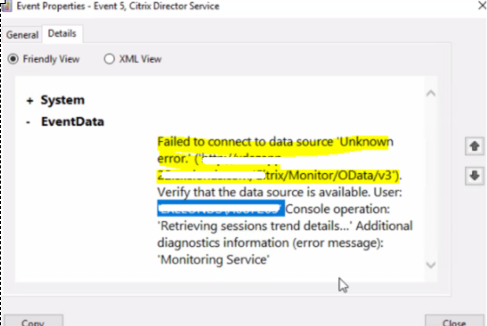487x326 pixels.
Task: Click the details pane vertical scrollbar track
Action: click(x=431, y=179)
